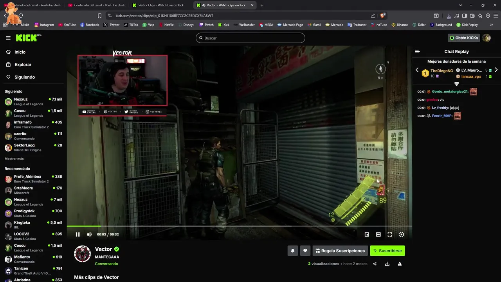Enter fullscreen video mode
The width and height of the screenshot is (501, 282).
(390, 234)
